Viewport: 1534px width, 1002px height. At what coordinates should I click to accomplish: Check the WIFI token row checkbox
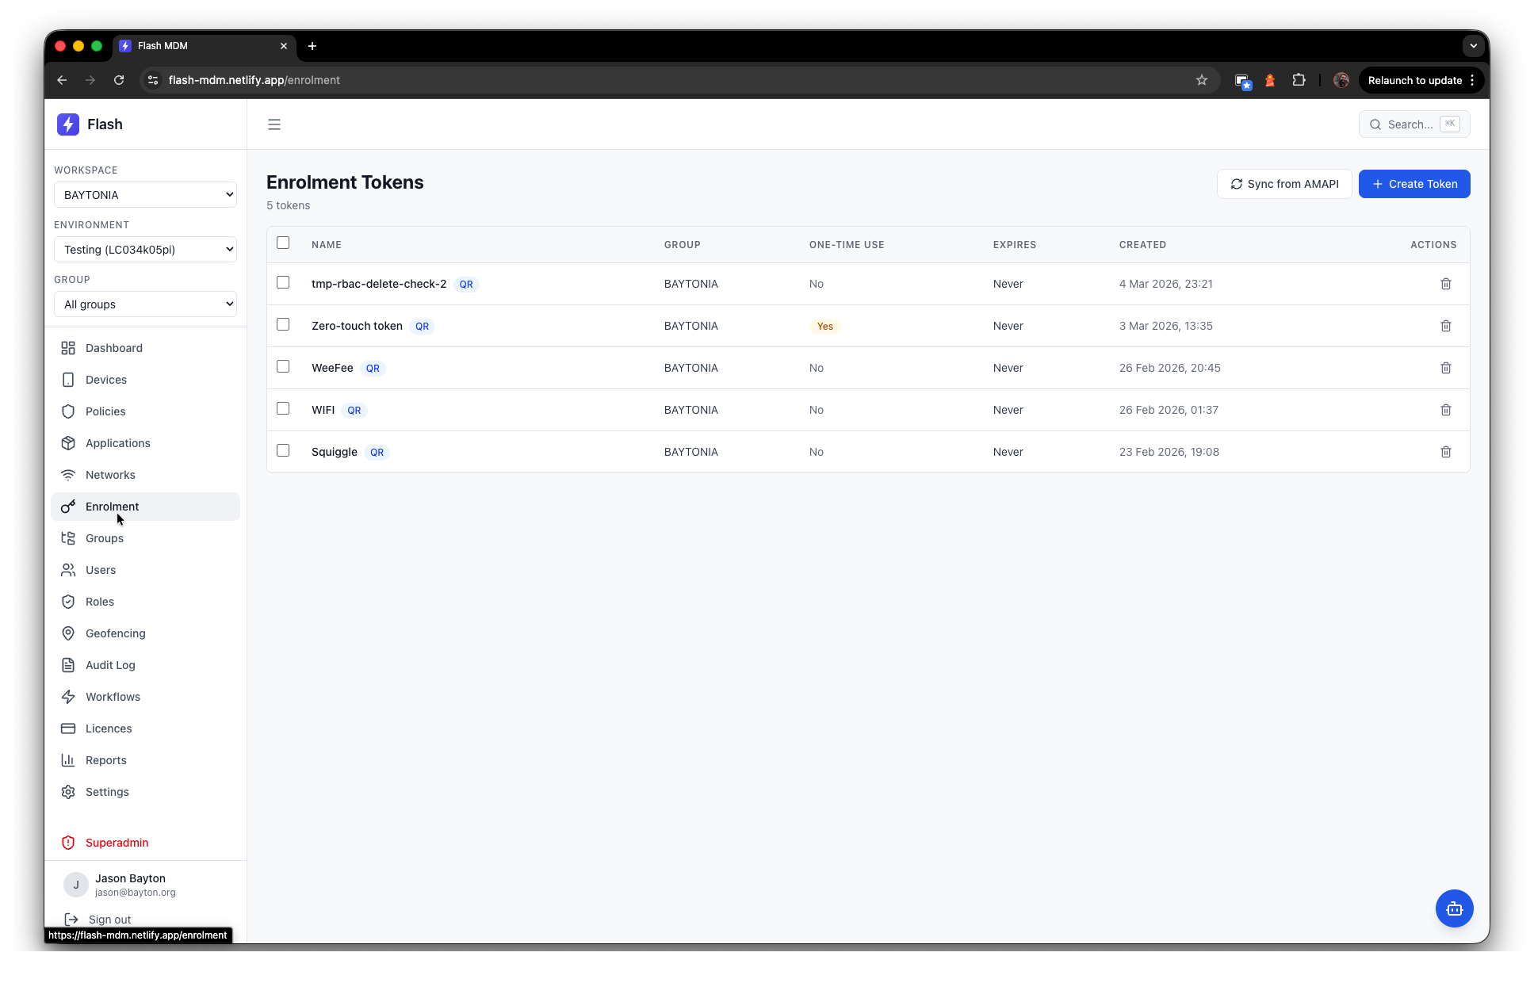point(283,409)
